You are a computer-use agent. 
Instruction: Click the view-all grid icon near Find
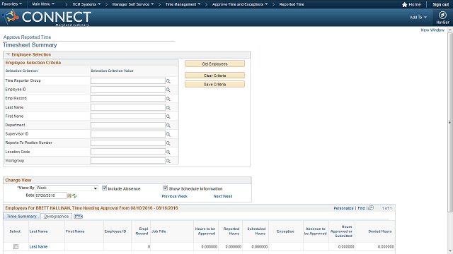(371, 208)
